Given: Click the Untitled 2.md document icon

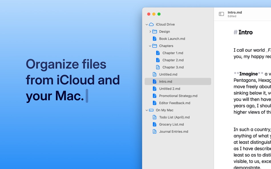Looking at the screenshot, I should 155,89.
